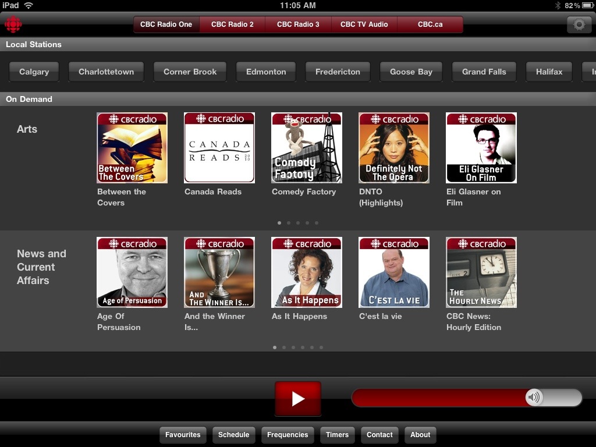Click the "CBC News: Hourly Edition" caption

tap(474, 321)
